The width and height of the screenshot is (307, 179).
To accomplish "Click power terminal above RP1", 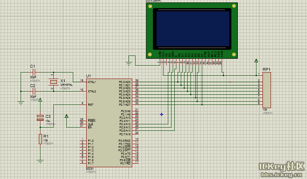I will point(256,61).
